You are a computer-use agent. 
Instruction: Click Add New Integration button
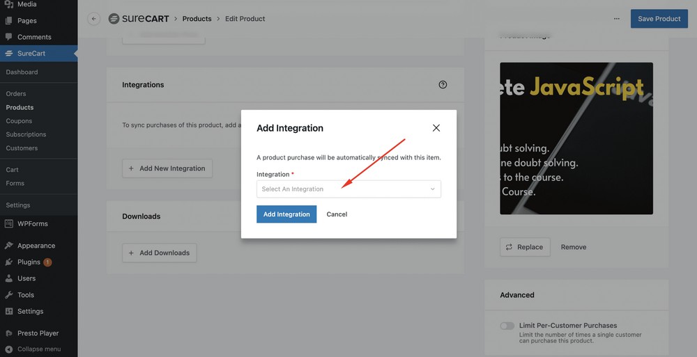(x=167, y=168)
